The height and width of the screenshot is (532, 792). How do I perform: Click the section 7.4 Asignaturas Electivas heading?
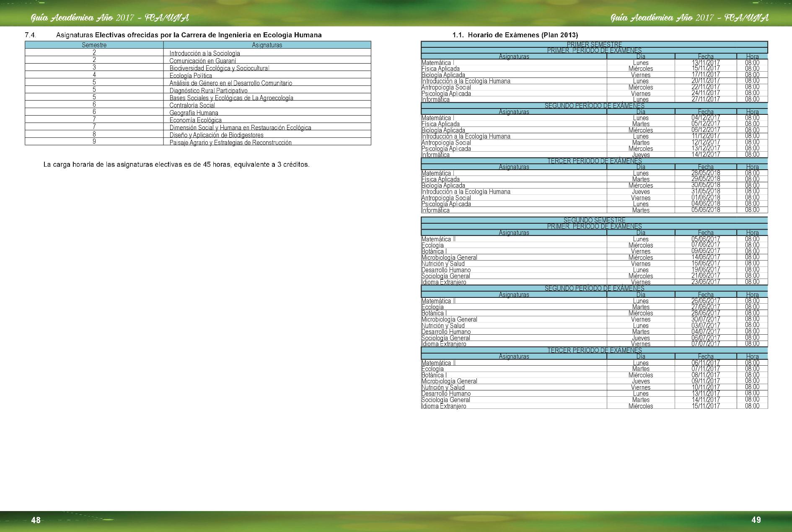pyautogui.click(x=173, y=35)
